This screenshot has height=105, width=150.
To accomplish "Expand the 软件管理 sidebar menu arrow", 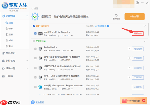I will [27, 61].
